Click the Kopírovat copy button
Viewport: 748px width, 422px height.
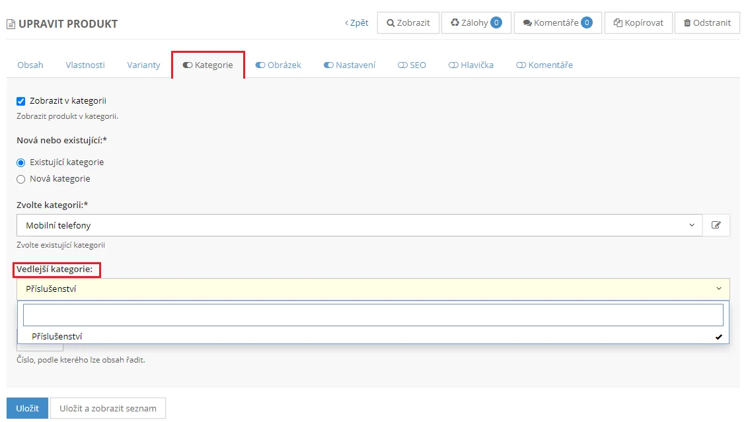(638, 22)
